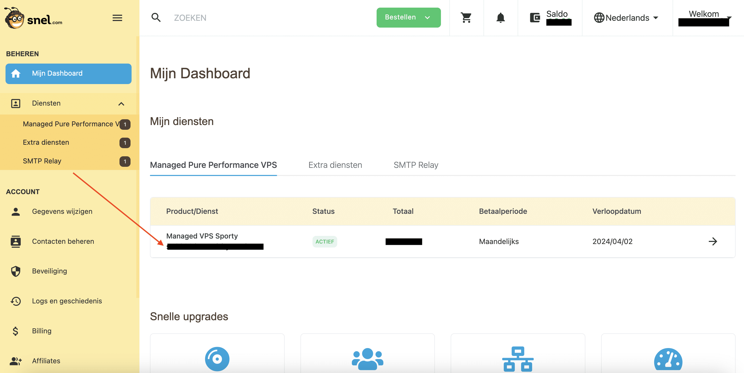744x373 pixels.
Task: Open Extra diensten in sidebar
Action: (46, 142)
